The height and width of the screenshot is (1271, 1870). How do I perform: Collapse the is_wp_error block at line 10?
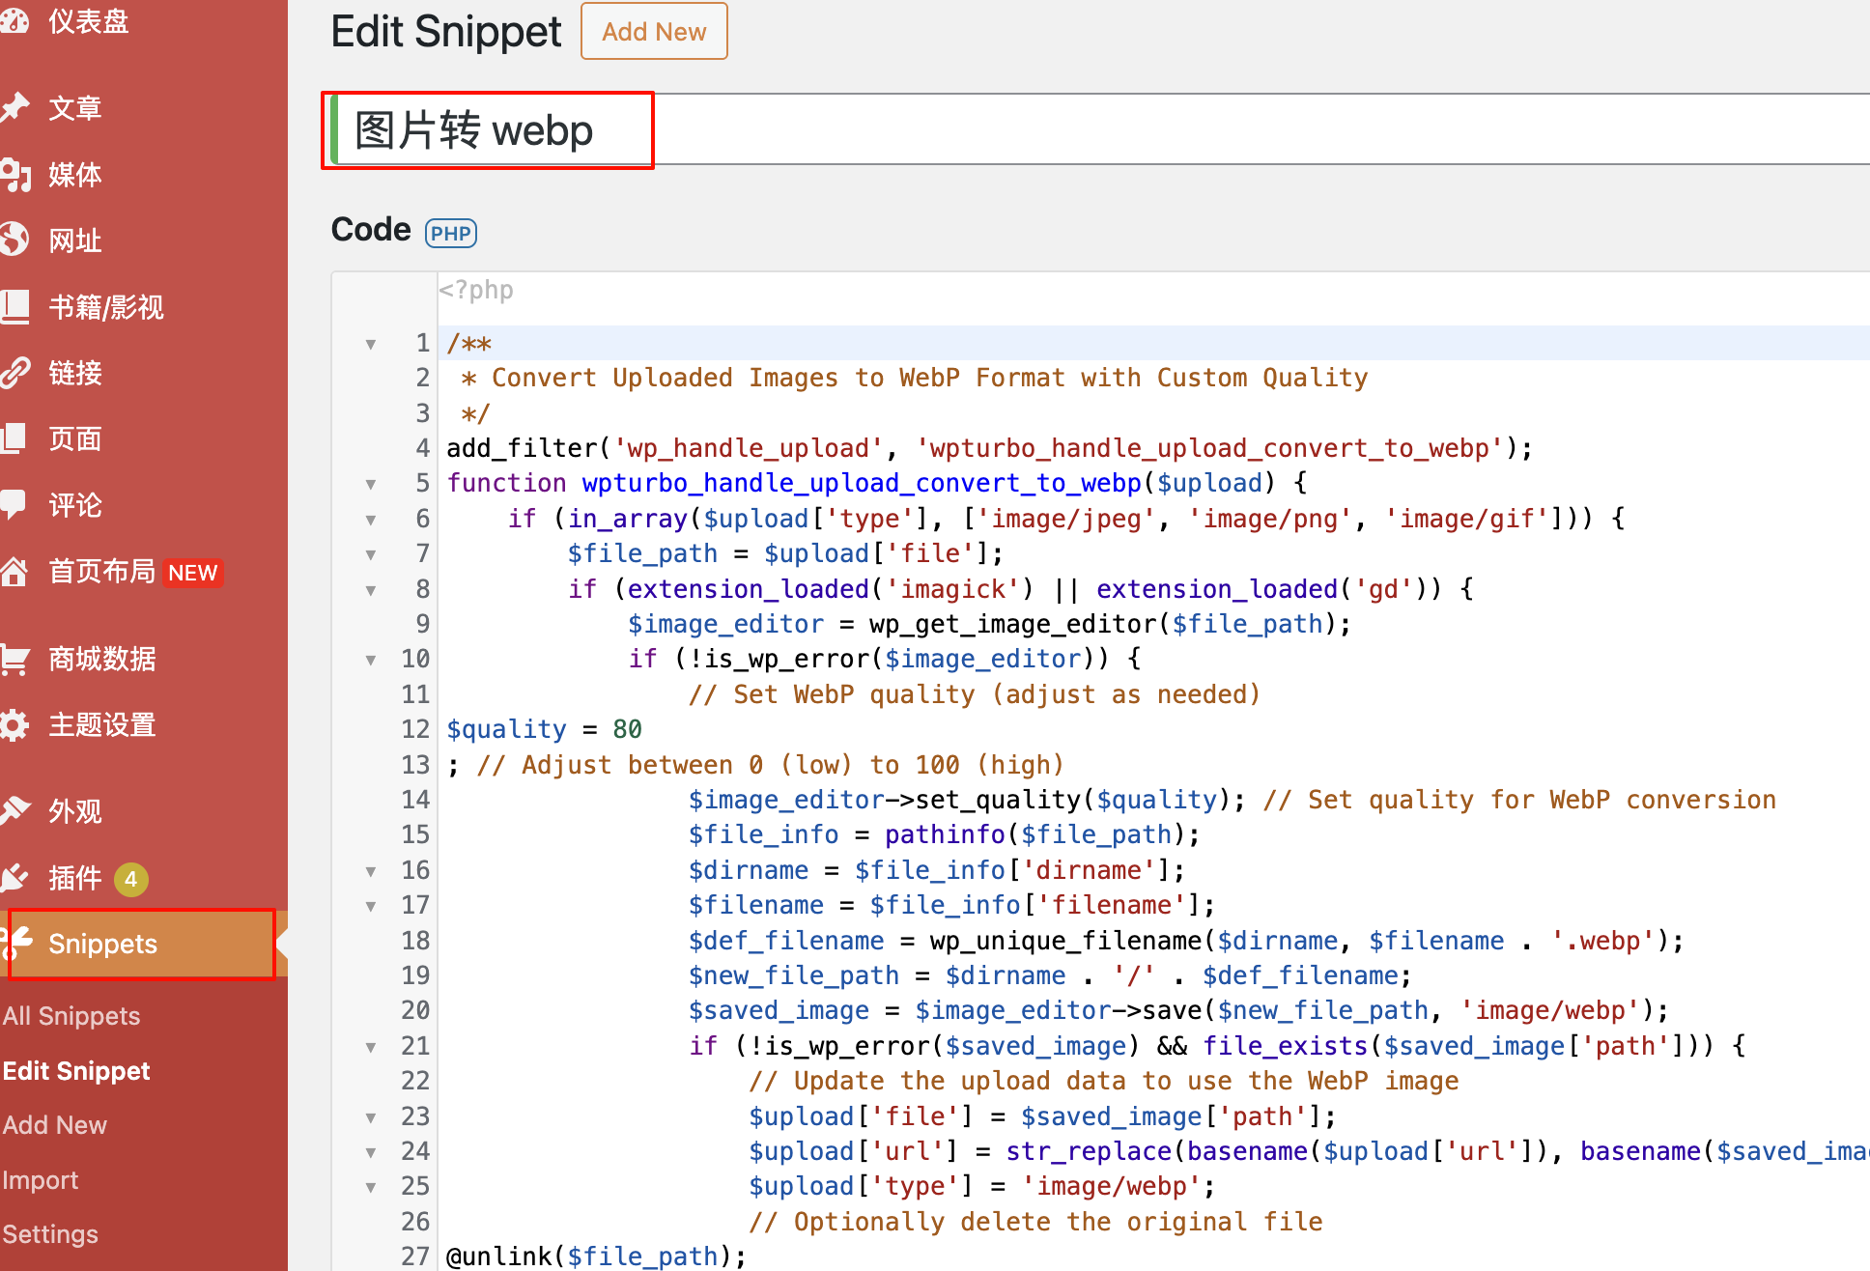(x=370, y=660)
